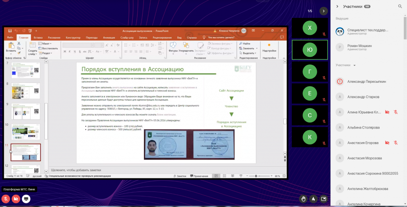Switch to the Переходы ribbon tab
Image resolution: width=407 pixels, height=207 pixels.
(92, 37)
